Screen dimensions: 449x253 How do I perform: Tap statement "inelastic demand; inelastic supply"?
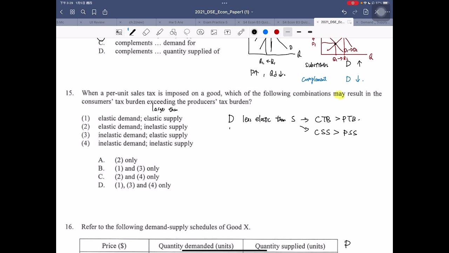tap(146, 143)
